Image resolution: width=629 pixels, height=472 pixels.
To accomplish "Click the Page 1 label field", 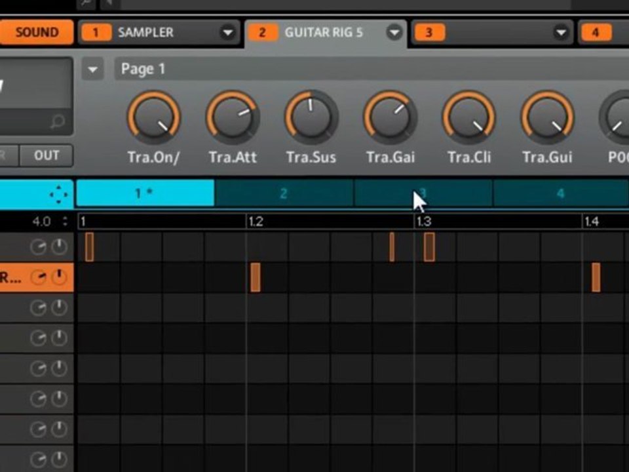I will click(x=372, y=69).
